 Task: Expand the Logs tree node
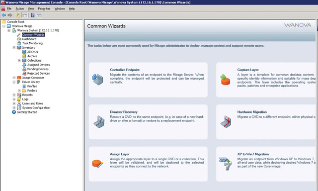14,99
